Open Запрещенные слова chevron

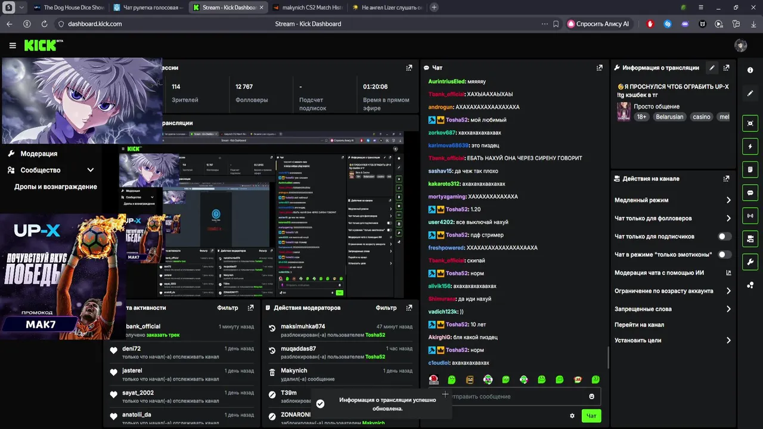728,309
